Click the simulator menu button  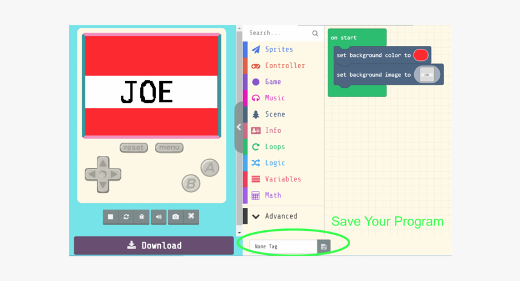tap(169, 147)
